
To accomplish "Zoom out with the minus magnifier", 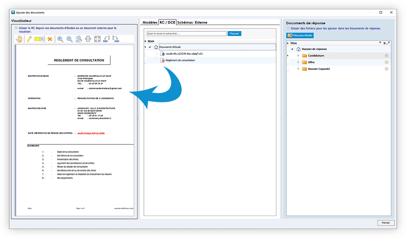I will (x=69, y=39).
